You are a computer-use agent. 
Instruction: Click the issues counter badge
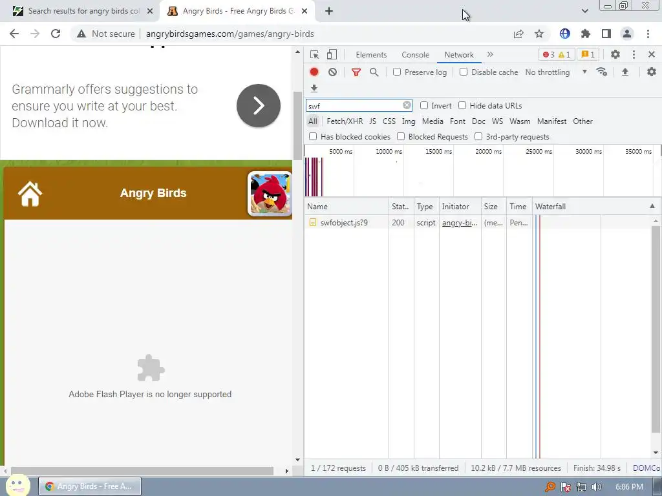tap(588, 55)
